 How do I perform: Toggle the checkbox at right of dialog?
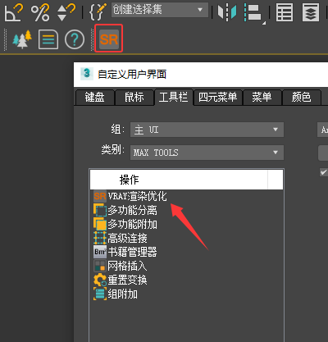point(324,172)
